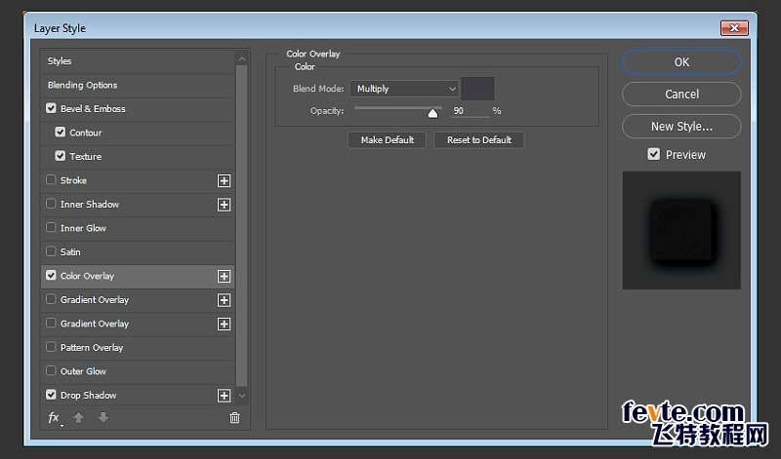Uncheck the Preview checkbox
The height and width of the screenshot is (459, 781).
click(653, 154)
